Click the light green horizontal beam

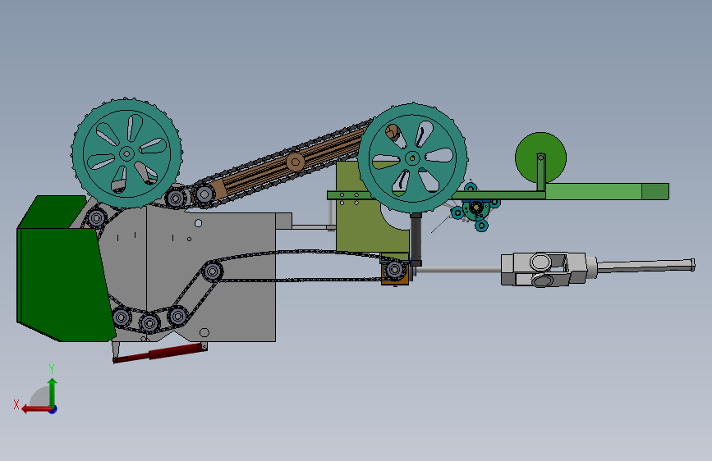(x=593, y=191)
